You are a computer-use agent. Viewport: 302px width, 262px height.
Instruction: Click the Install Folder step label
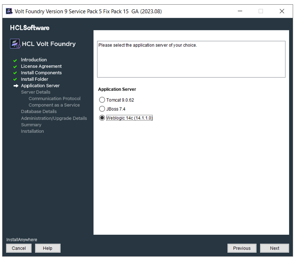34,79
